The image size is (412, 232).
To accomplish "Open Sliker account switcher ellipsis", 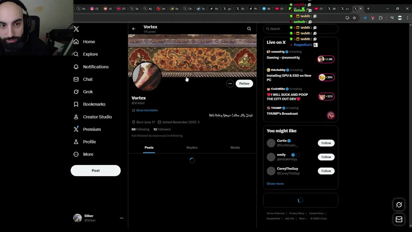I will point(122,218).
